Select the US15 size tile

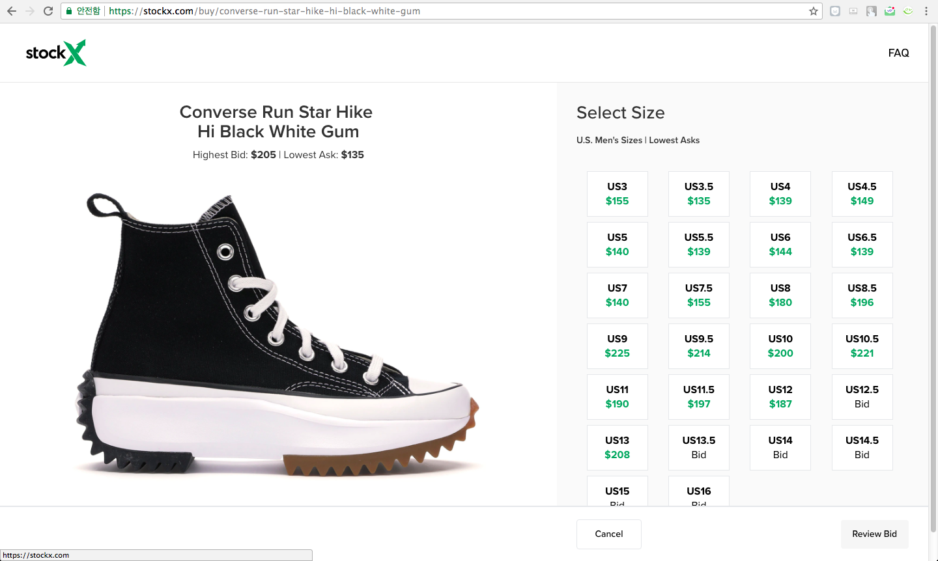pyautogui.click(x=618, y=491)
